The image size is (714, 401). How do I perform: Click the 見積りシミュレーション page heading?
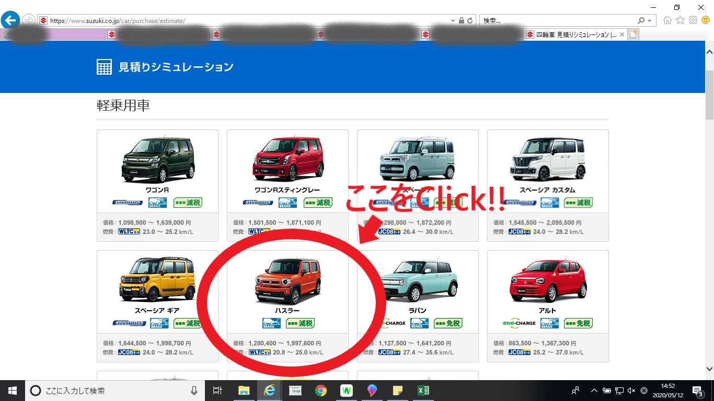[176, 67]
